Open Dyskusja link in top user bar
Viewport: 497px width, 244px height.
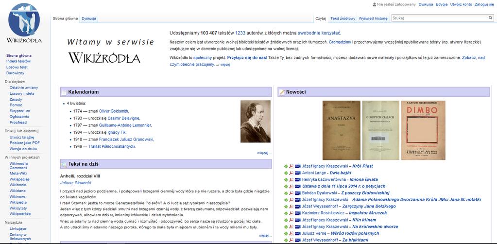pos(426,4)
